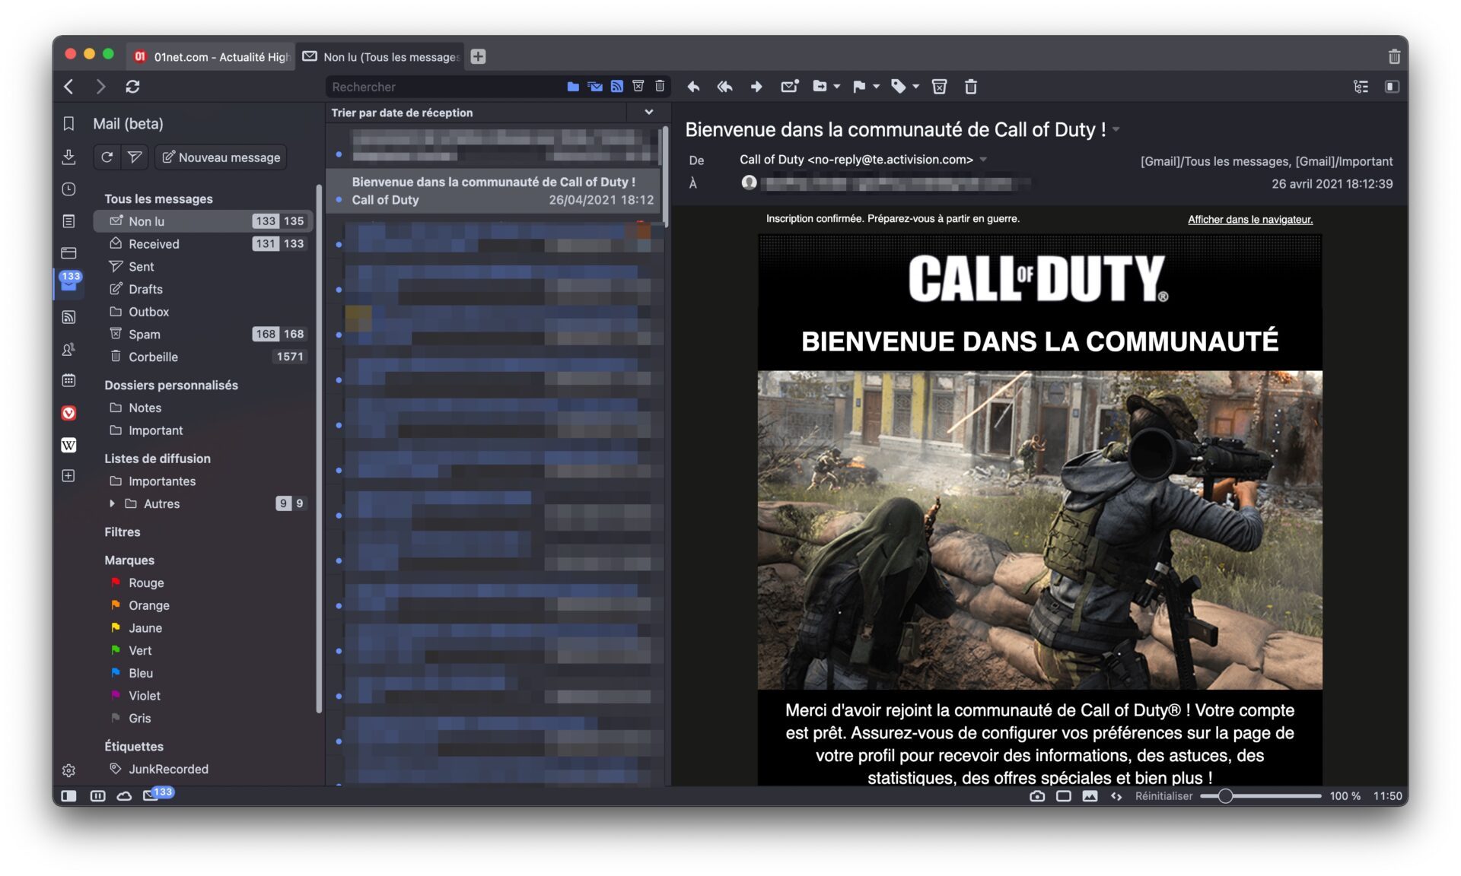Open the Feeds panel in the sidebar
The image size is (1461, 876).
click(68, 317)
